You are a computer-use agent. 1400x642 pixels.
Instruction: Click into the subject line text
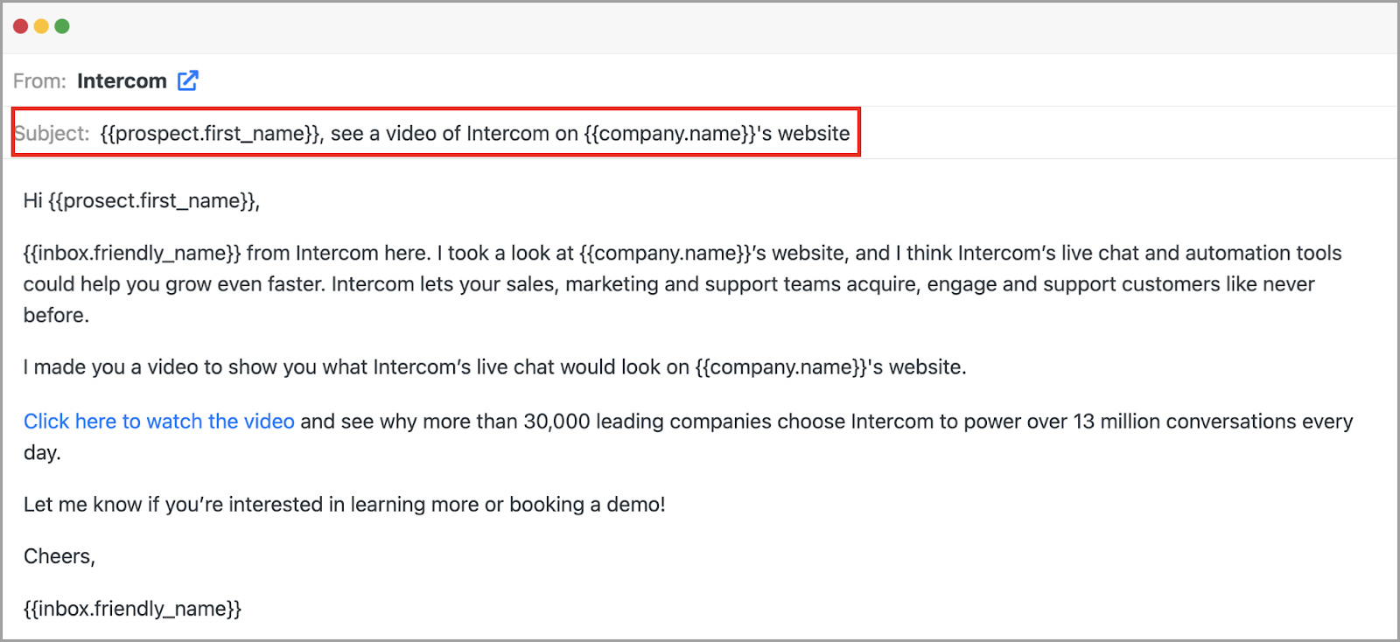coord(475,134)
